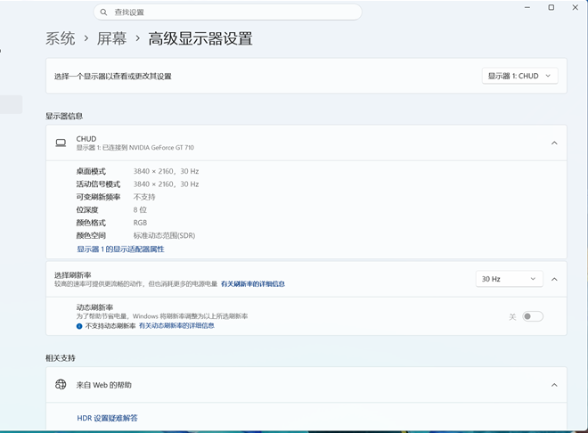Open the 30 Hz refresh rate dropdown
The height and width of the screenshot is (433, 588).
point(509,279)
